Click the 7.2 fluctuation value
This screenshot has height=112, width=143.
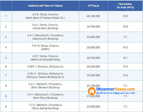click(125, 37)
